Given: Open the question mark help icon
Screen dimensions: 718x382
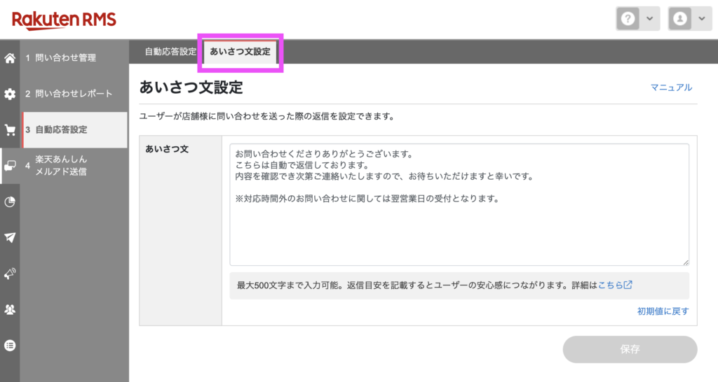Looking at the screenshot, I should (x=628, y=19).
